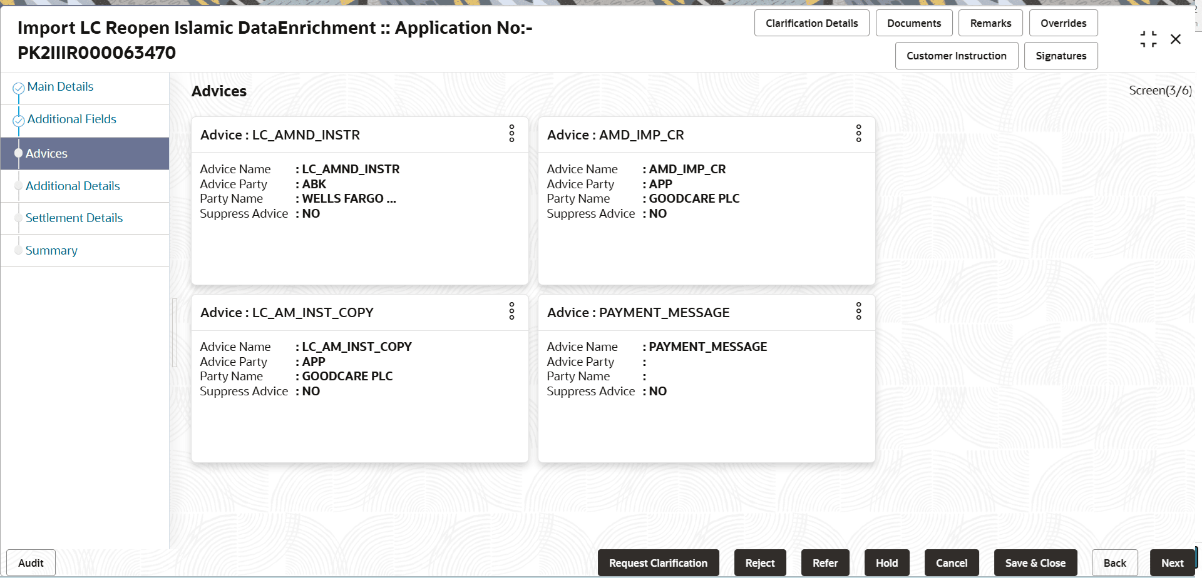Open kebab menu on PAYMENT_MESSAGE advice card
The width and height of the screenshot is (1202, 578).
pyautogui.click(x=858, y=311)
